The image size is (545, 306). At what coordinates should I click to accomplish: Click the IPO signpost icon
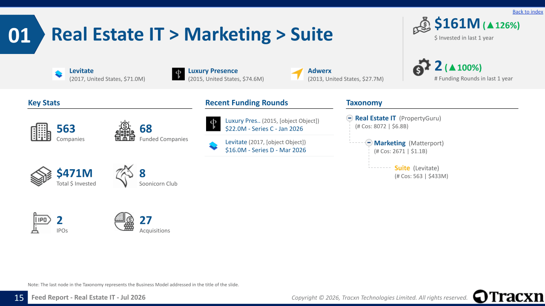point(41,222)
